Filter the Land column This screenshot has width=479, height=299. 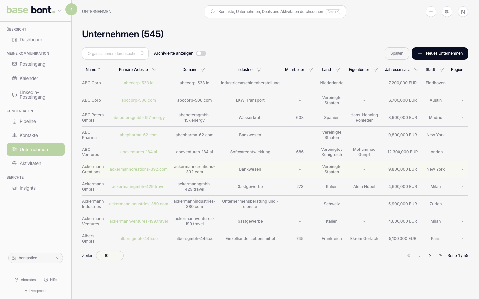pos(338,70)
